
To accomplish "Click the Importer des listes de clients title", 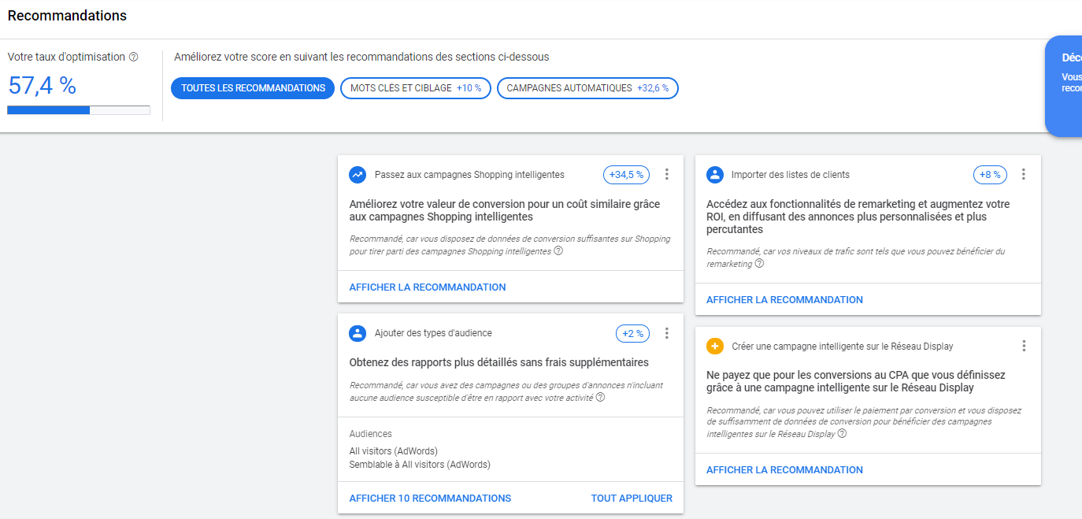I will point(791,175).
